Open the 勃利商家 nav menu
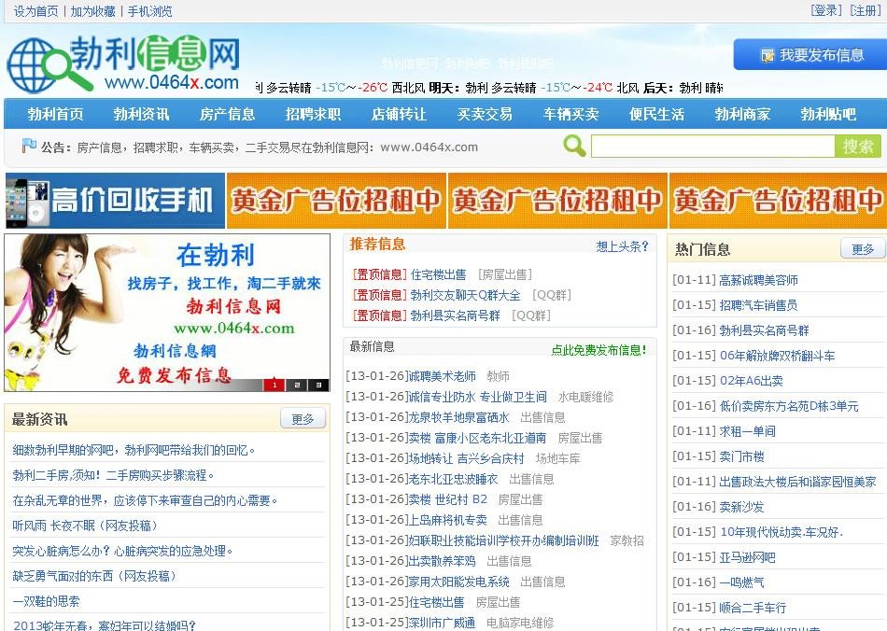This screenshot has height=631, width=887. pos(743,114)
